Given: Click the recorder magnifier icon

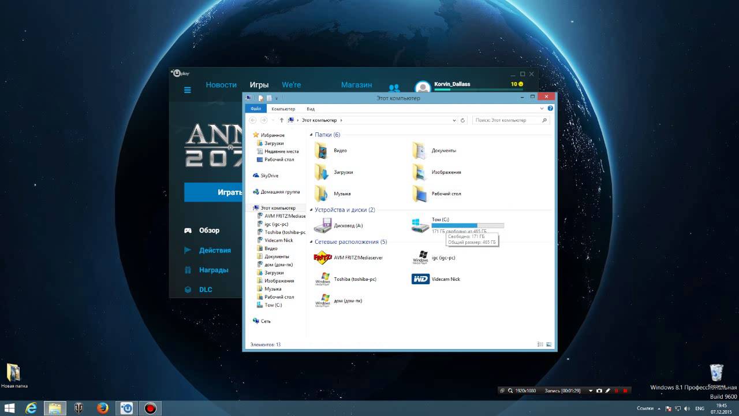Looking at the screenshot, I should [510, 391].
